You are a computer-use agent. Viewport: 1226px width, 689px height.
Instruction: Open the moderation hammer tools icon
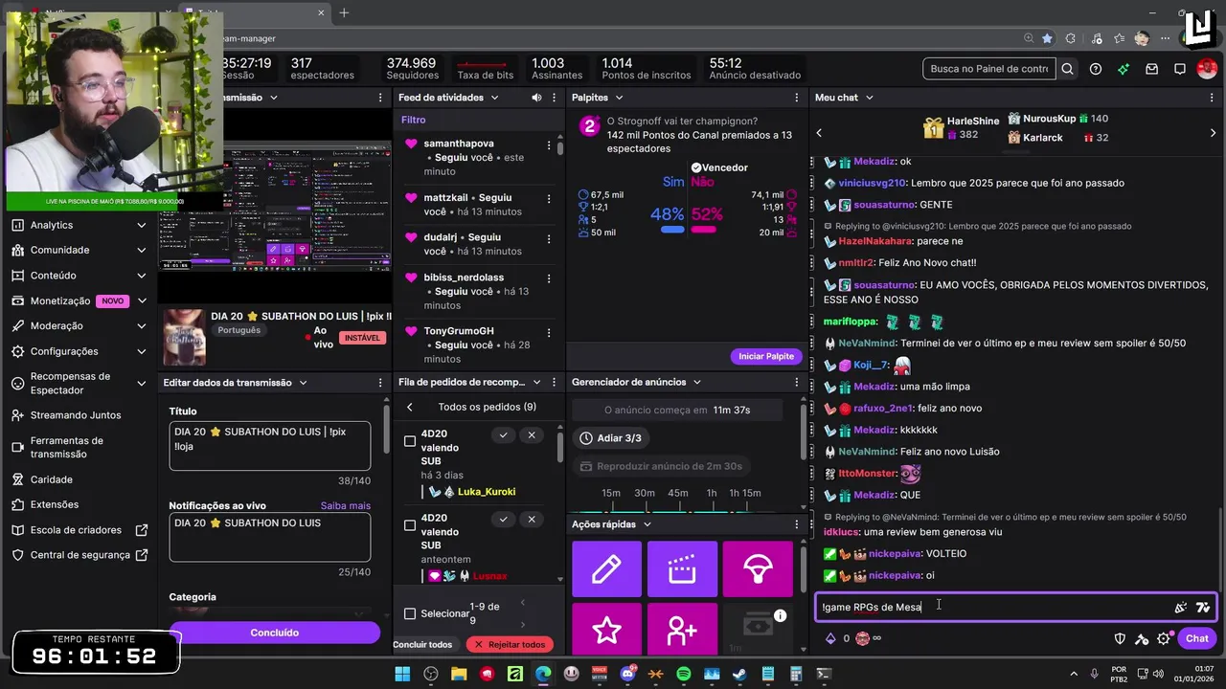[1142, 638]
